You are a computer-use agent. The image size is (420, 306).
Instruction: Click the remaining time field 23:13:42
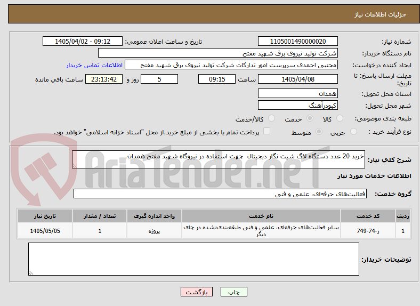click(103, 79)
